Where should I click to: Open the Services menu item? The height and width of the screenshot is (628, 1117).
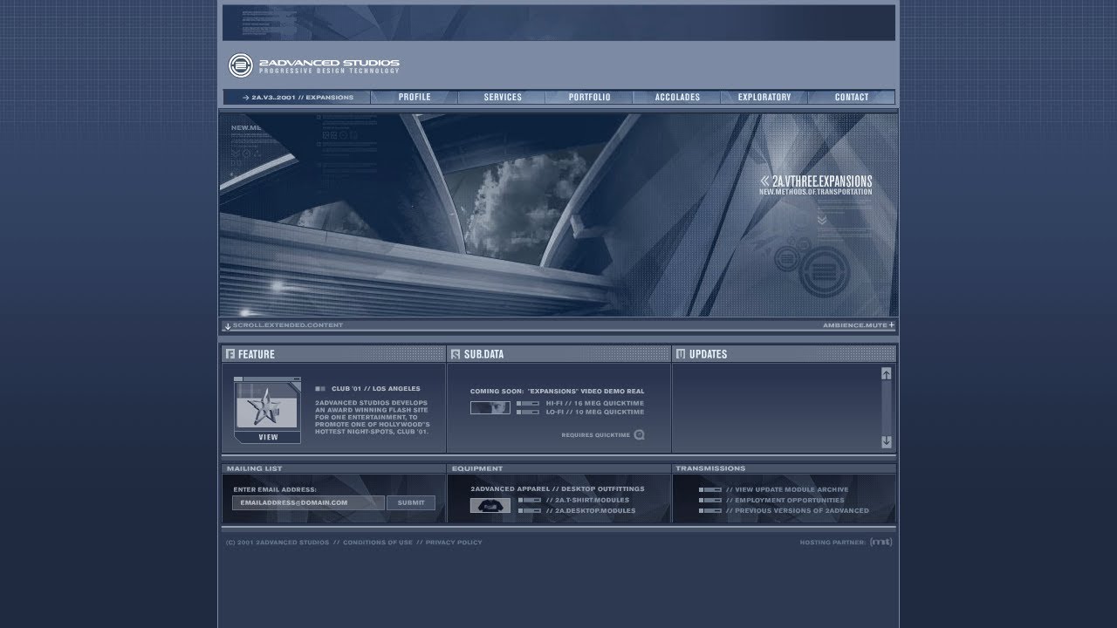click(x=503, y=97)
